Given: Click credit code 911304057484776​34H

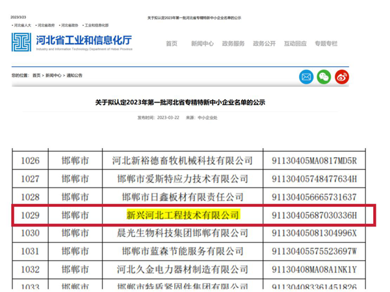Looking at the screenshot, I should [x=314, y=179].
